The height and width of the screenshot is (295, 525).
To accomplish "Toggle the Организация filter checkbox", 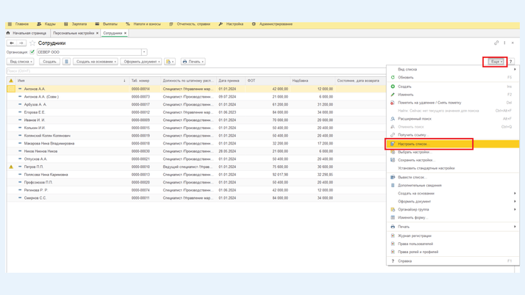I will tap(32, 52).
